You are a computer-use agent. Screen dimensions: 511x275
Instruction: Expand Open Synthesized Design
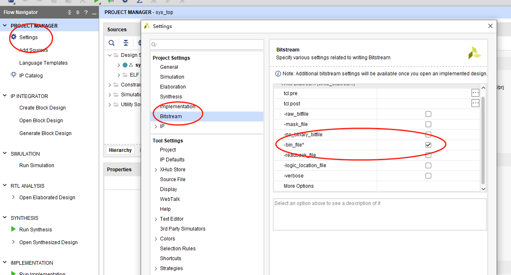pos(14,242)
